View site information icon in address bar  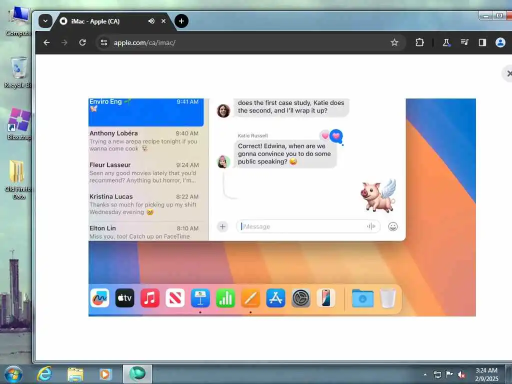[x=104, y=42]
